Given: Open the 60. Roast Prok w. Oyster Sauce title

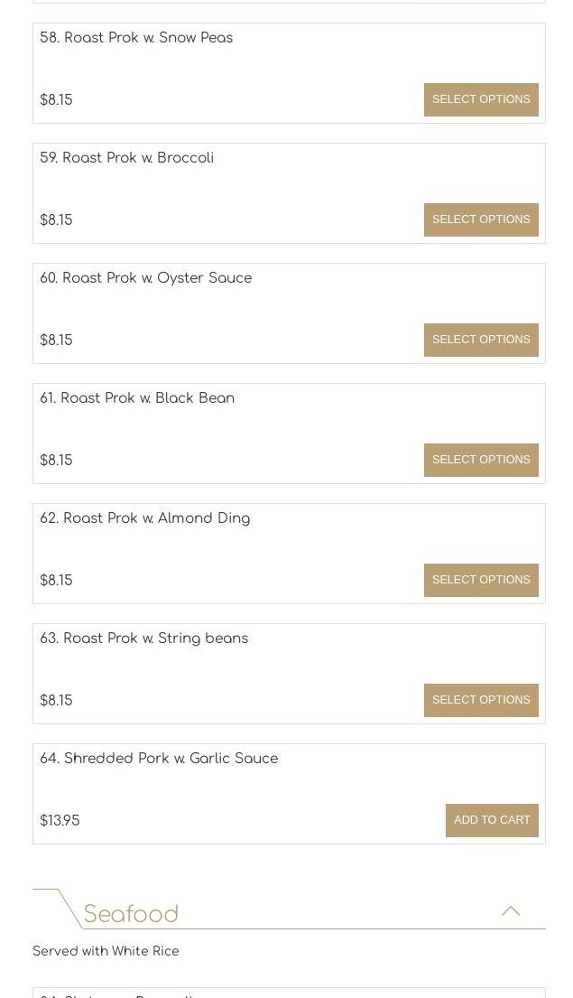Looking at the screenshot, I should pos(145,278).
